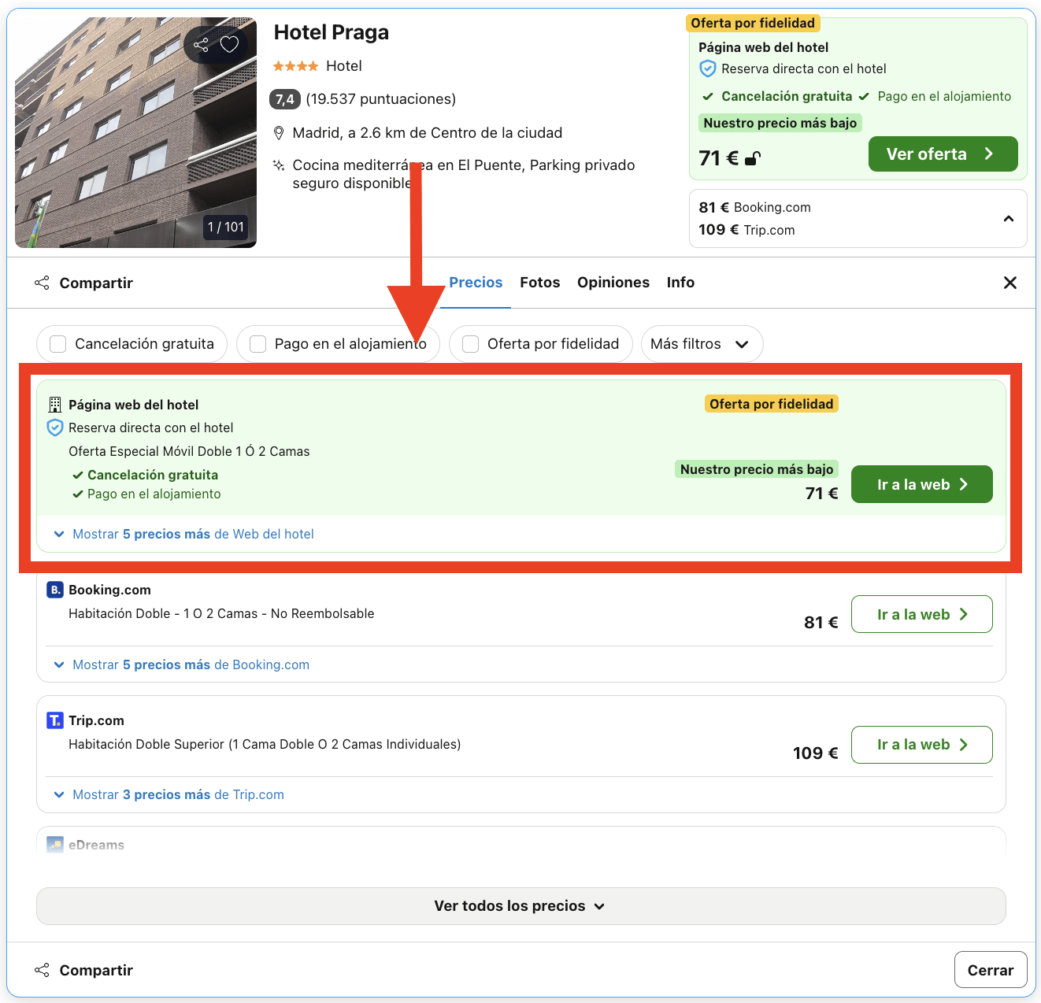1041x1003 pixels.
Task: Click Ir a la web for Booking.com
Action: coord(921,614)
